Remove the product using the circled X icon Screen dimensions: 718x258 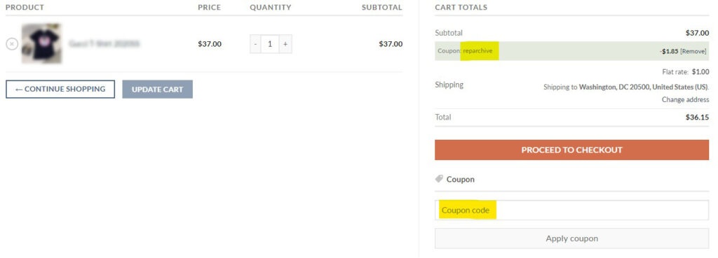coord(12,44)
